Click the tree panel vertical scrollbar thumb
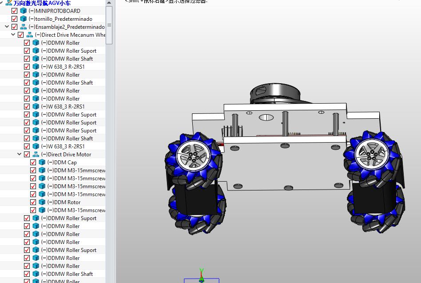This screenshot has width=421, height=283. tap(109, 25)
